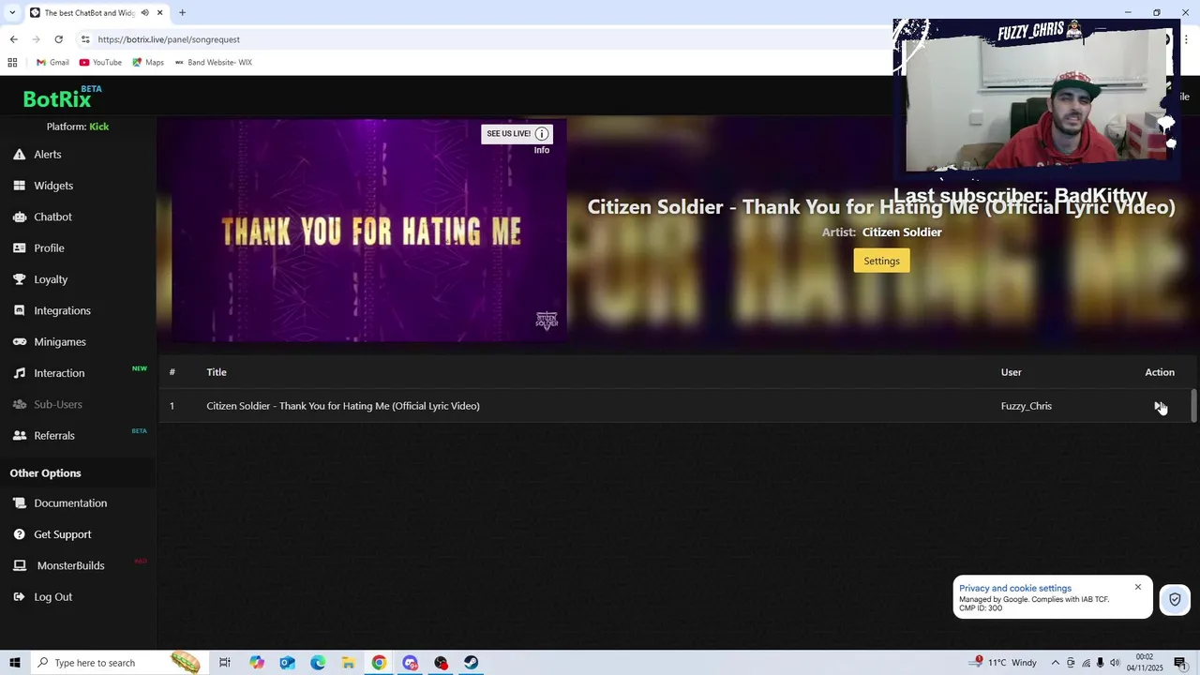The image size is (1200, 675).
Task: Click the page vertical scrollbar thumb
Action: (1193, 406)
